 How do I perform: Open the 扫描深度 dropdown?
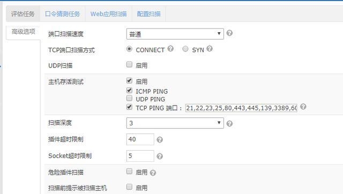click(x=175, y=123)
